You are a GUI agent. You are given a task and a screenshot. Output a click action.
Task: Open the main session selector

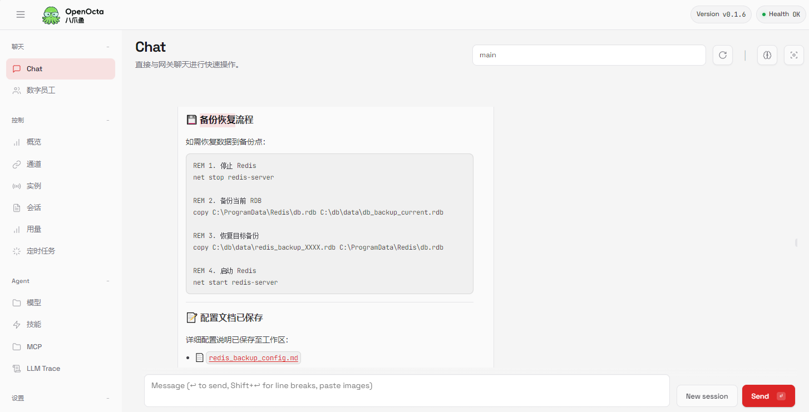tap(589, 55)
